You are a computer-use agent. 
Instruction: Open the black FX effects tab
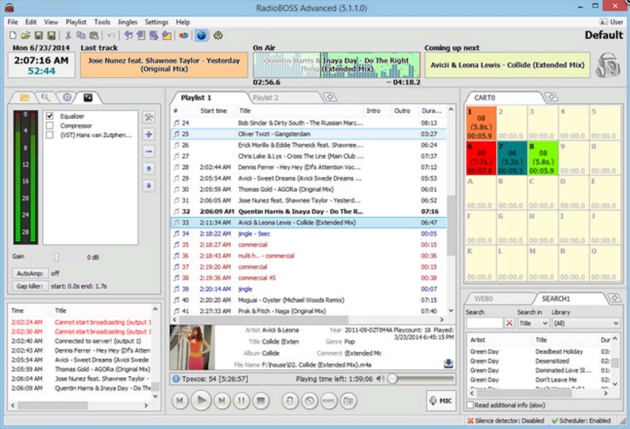(x=88, y=97)
